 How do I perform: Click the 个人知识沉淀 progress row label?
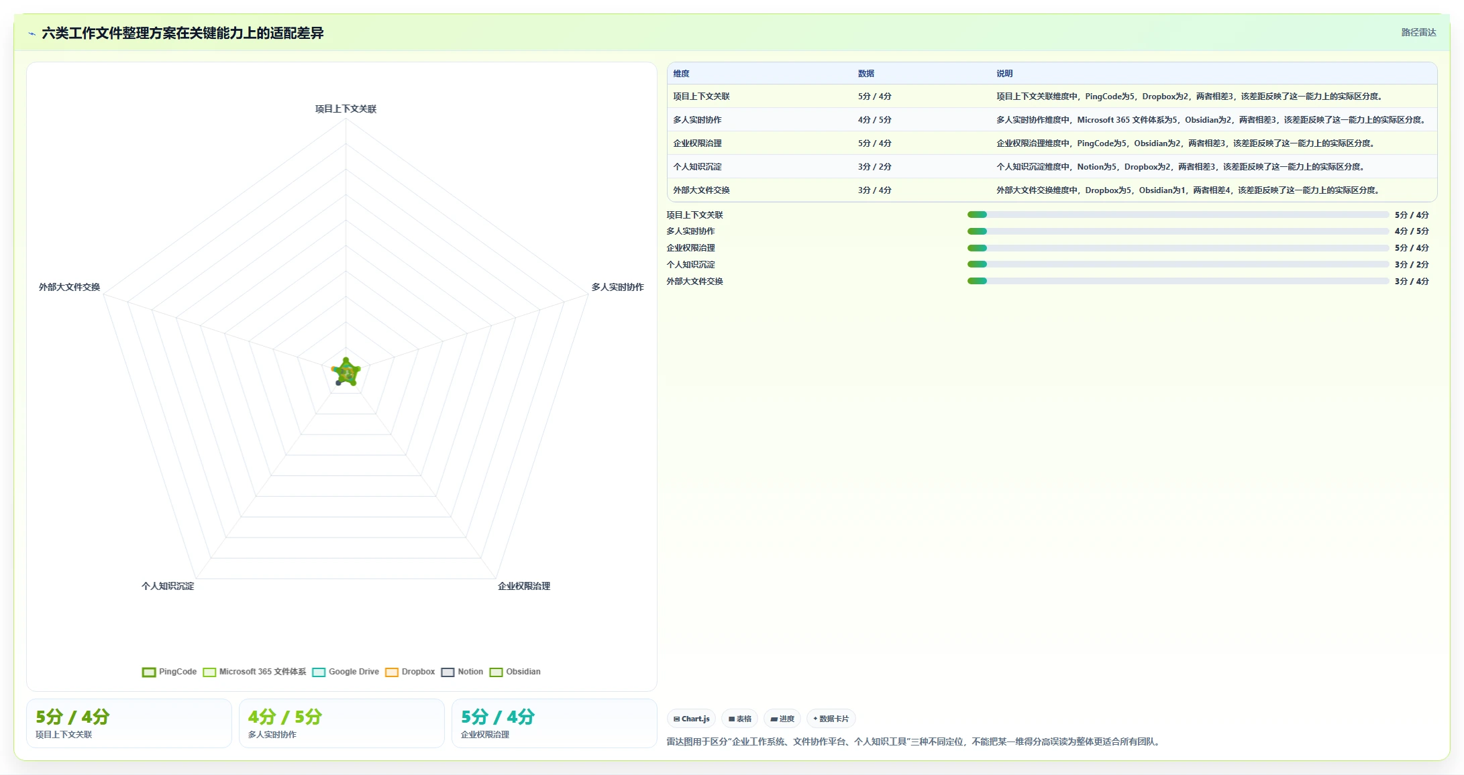(690, 265)
